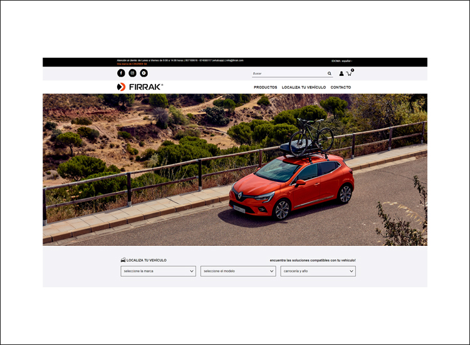Image resolution: width=470 pixels, height=345 pixels.
Task: Open the shopping cart icon
Action: pos(349,73)
